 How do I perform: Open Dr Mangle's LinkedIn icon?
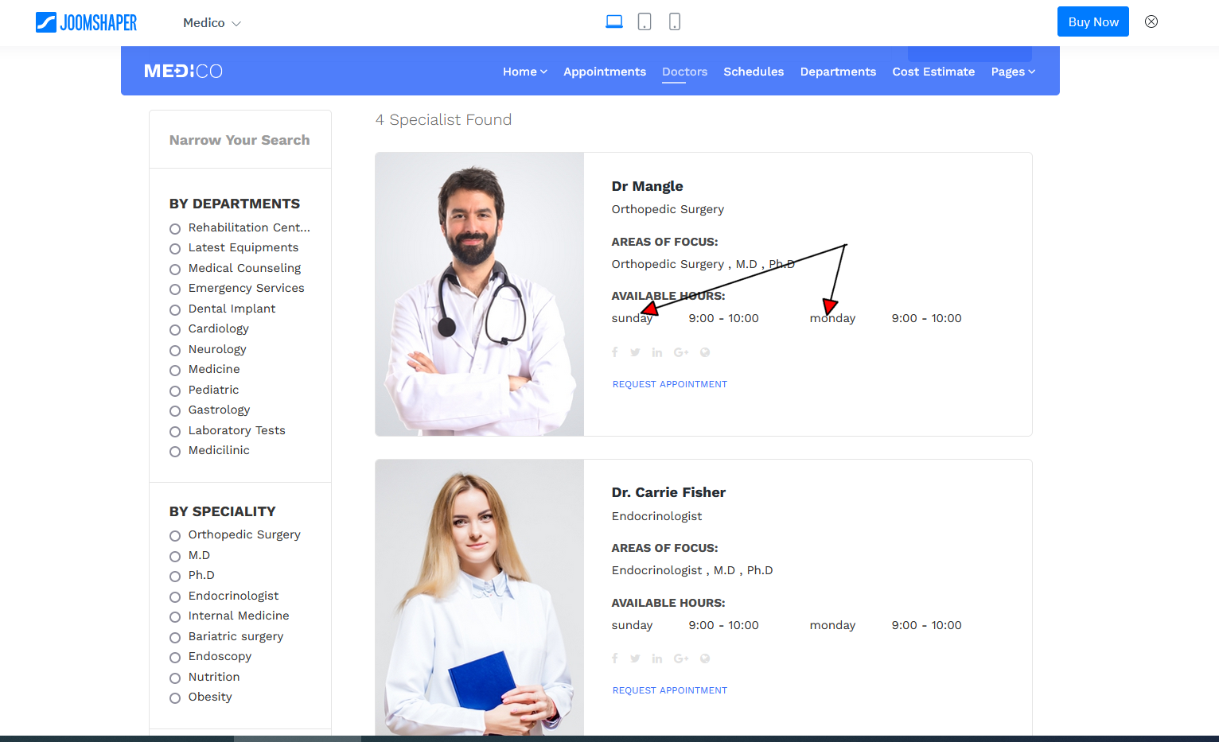coord(656,352)
